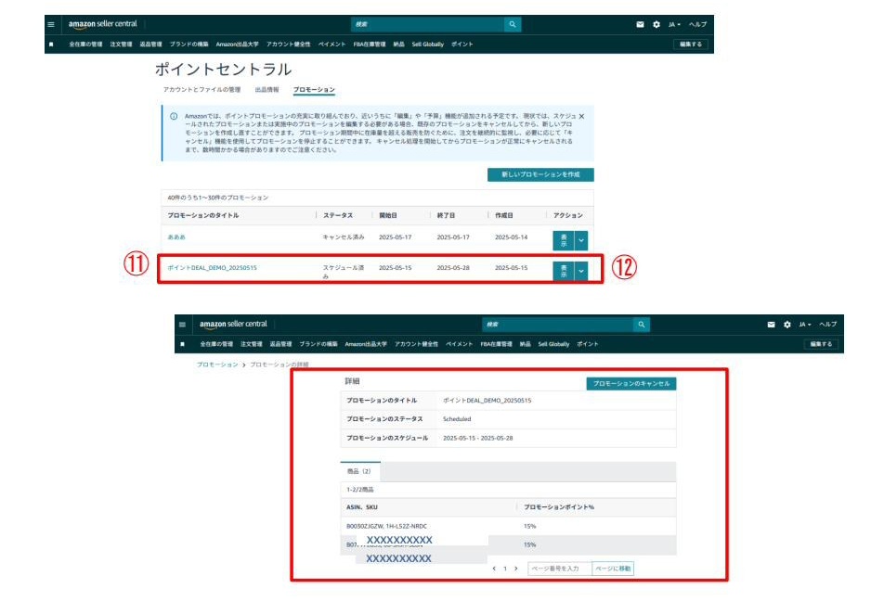Go to next page arrow in pagination
Viewport: 884px width, 601px height.
[516, 569]
